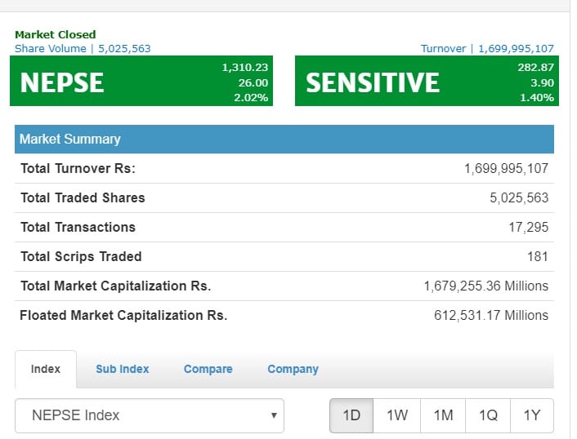The width and height of the screenshot is (577, 439).
Task: Click the Share Volume link
Action: click(83, 48)
